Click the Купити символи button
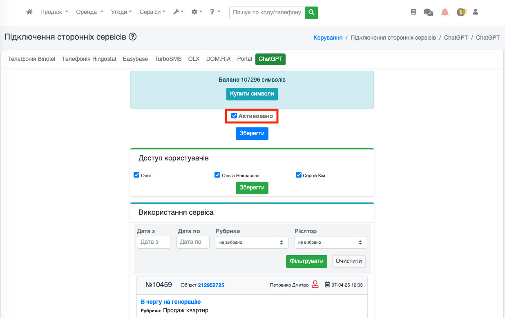Viewport: 505px width, 318px height. click(x=252, y=94)
